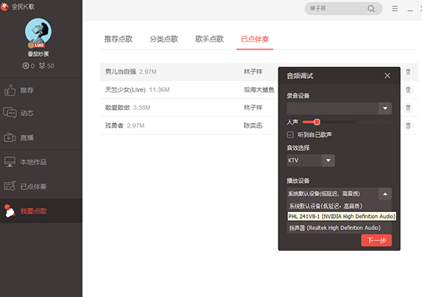Image resolution: width=422 pixels, height=297 pixels.
Task: Select the 我要点歌 microphone sidebar icon
Action: click(10, 211)
